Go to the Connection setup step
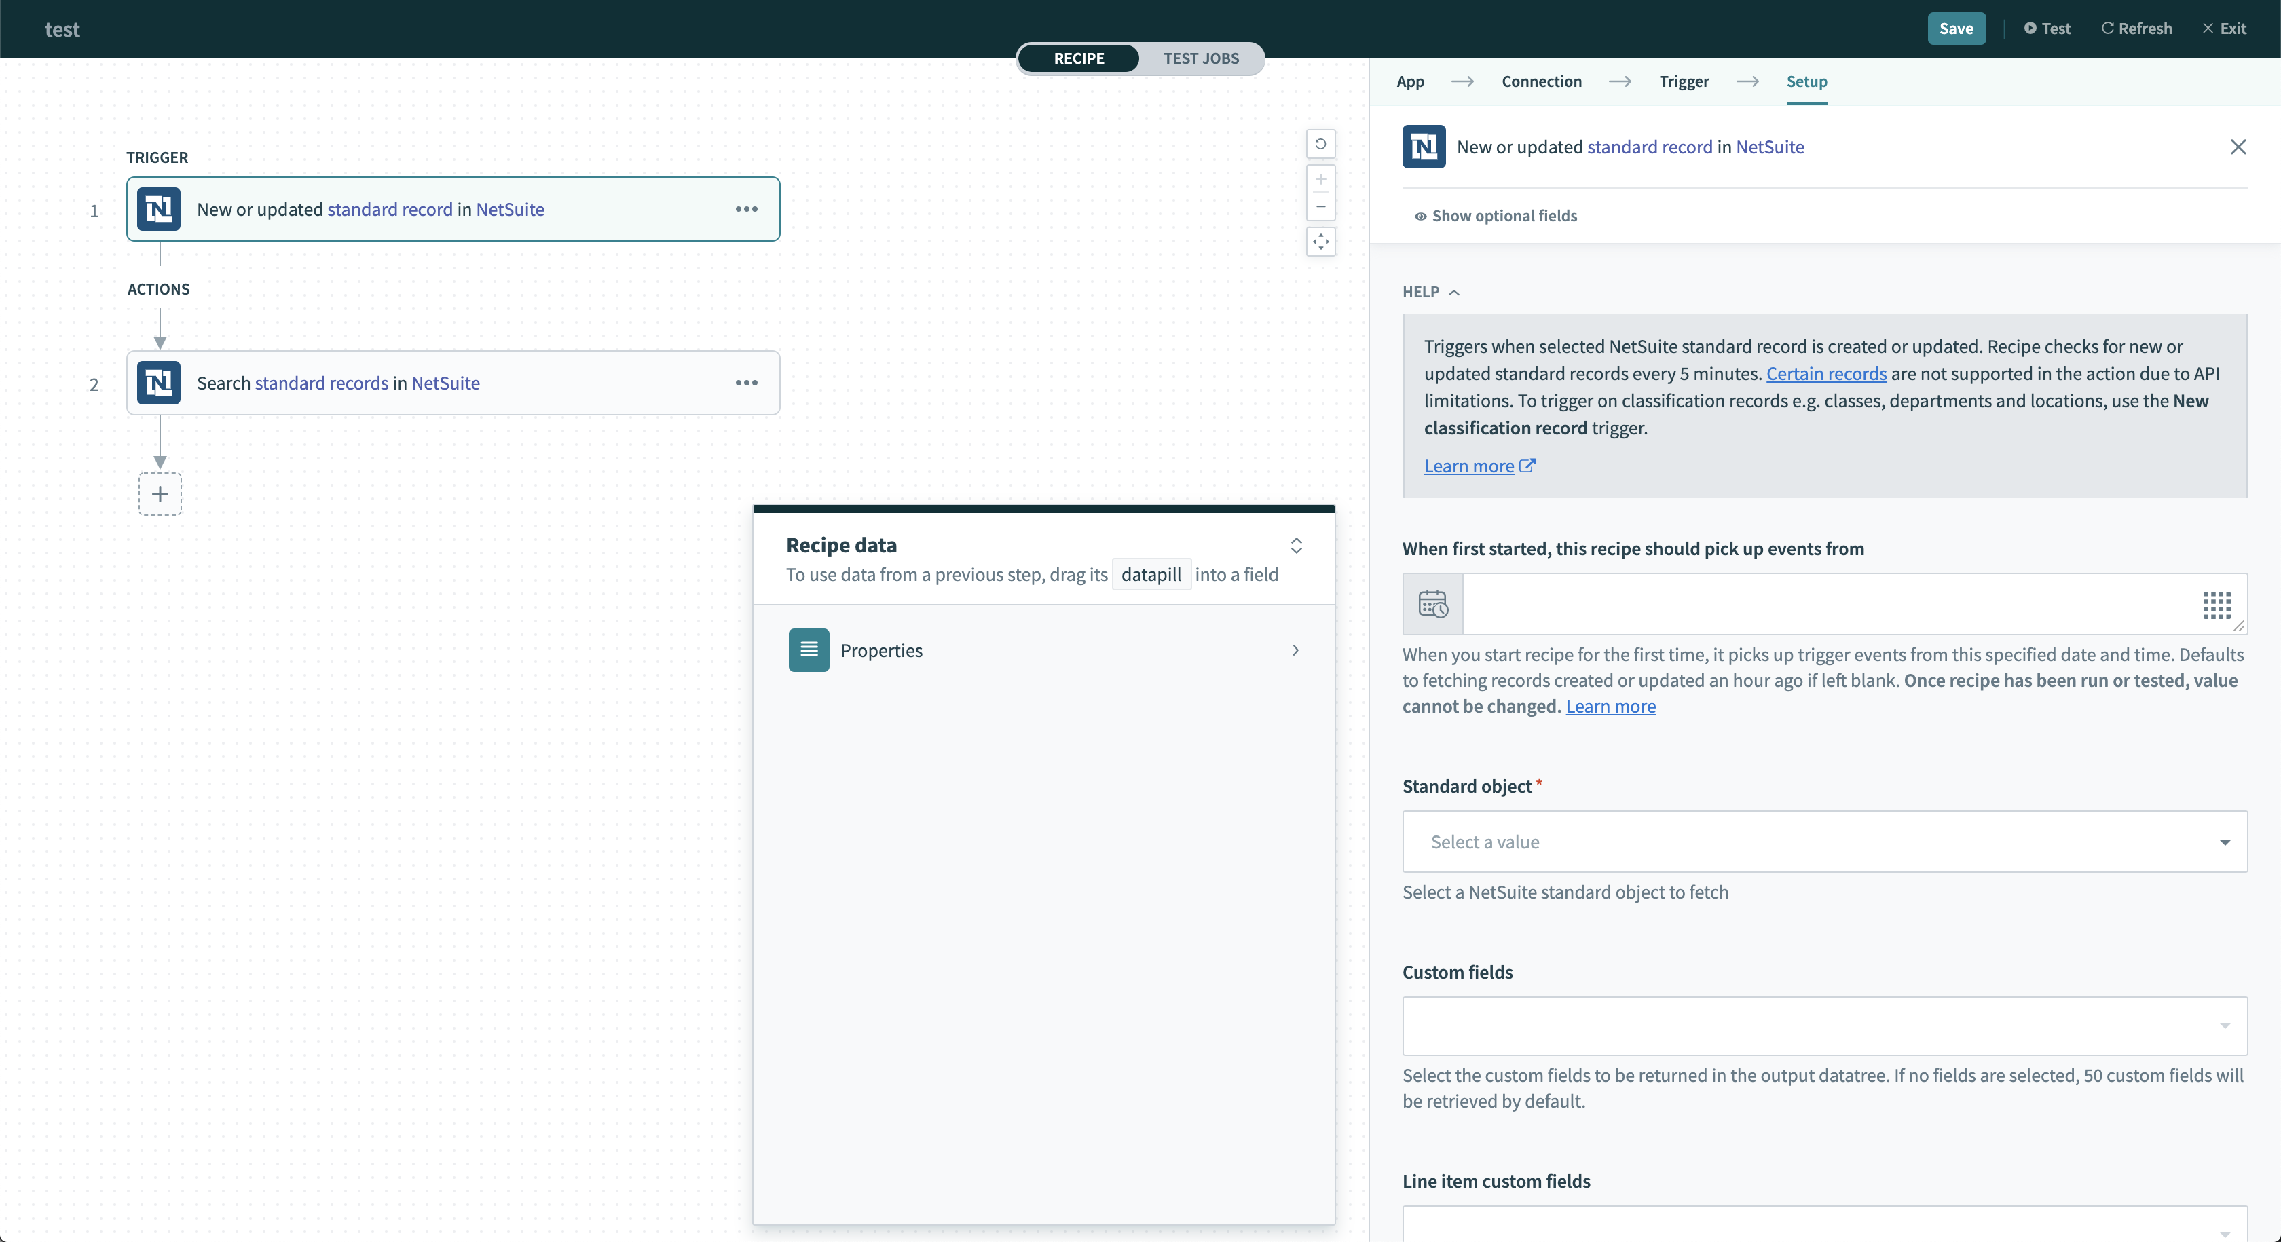This screenshot has width=2281, height=1242. tap(1542, 81)
